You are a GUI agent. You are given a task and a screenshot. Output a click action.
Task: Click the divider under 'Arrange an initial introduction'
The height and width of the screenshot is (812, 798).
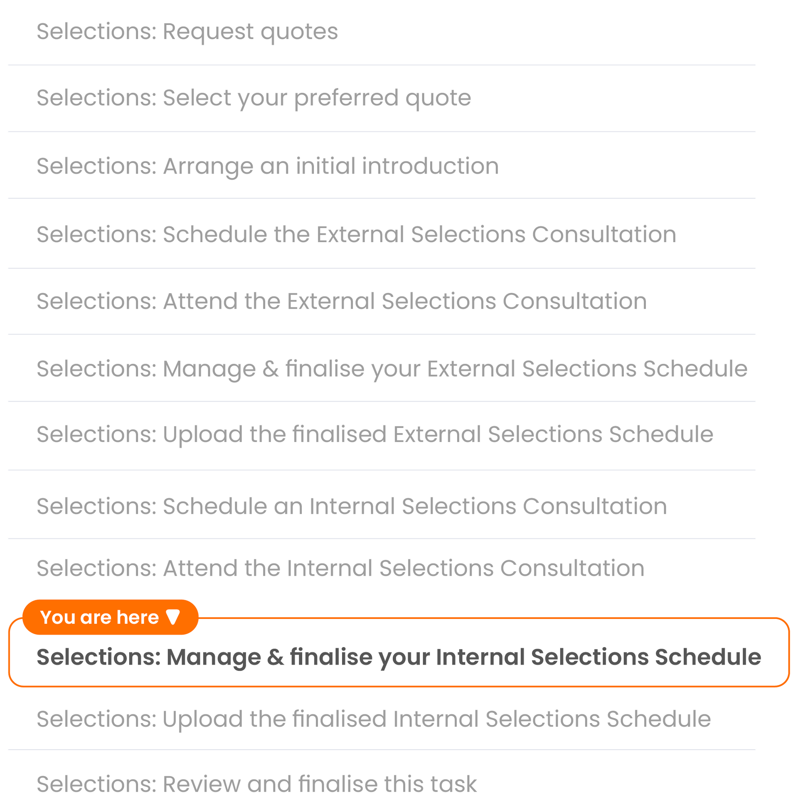(382, 198)
